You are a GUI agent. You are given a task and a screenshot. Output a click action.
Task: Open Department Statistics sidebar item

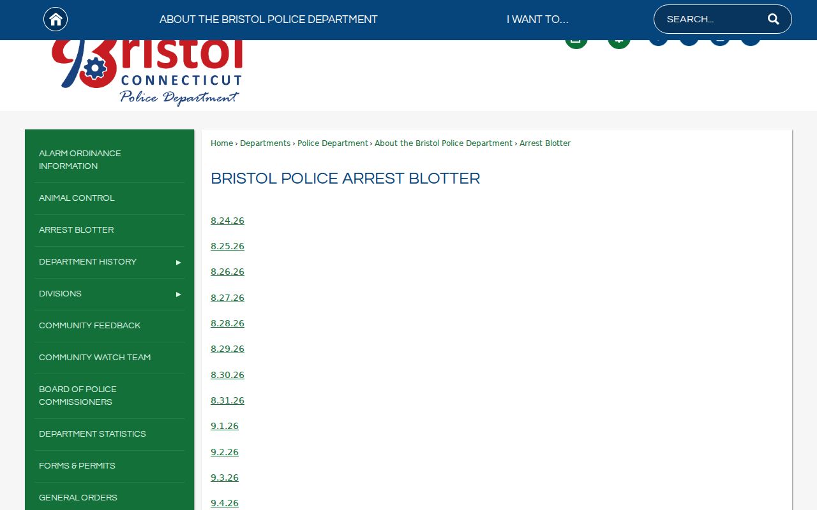109,434
